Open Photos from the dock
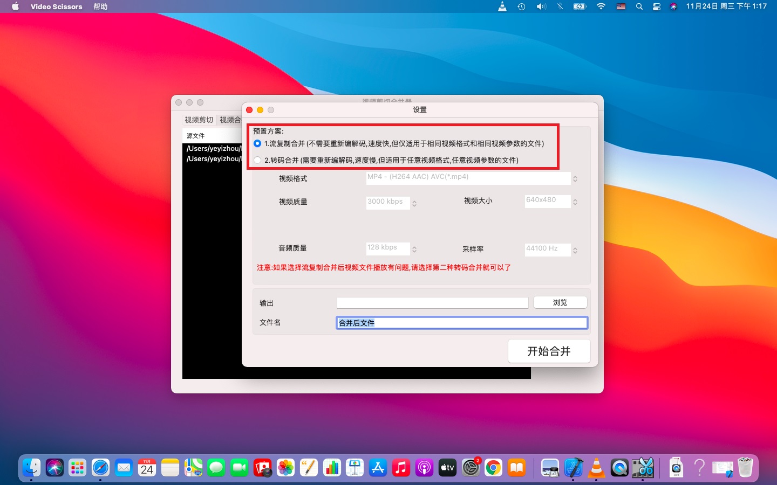The width and height of the screenshot is (777, 485). [285, 468]
